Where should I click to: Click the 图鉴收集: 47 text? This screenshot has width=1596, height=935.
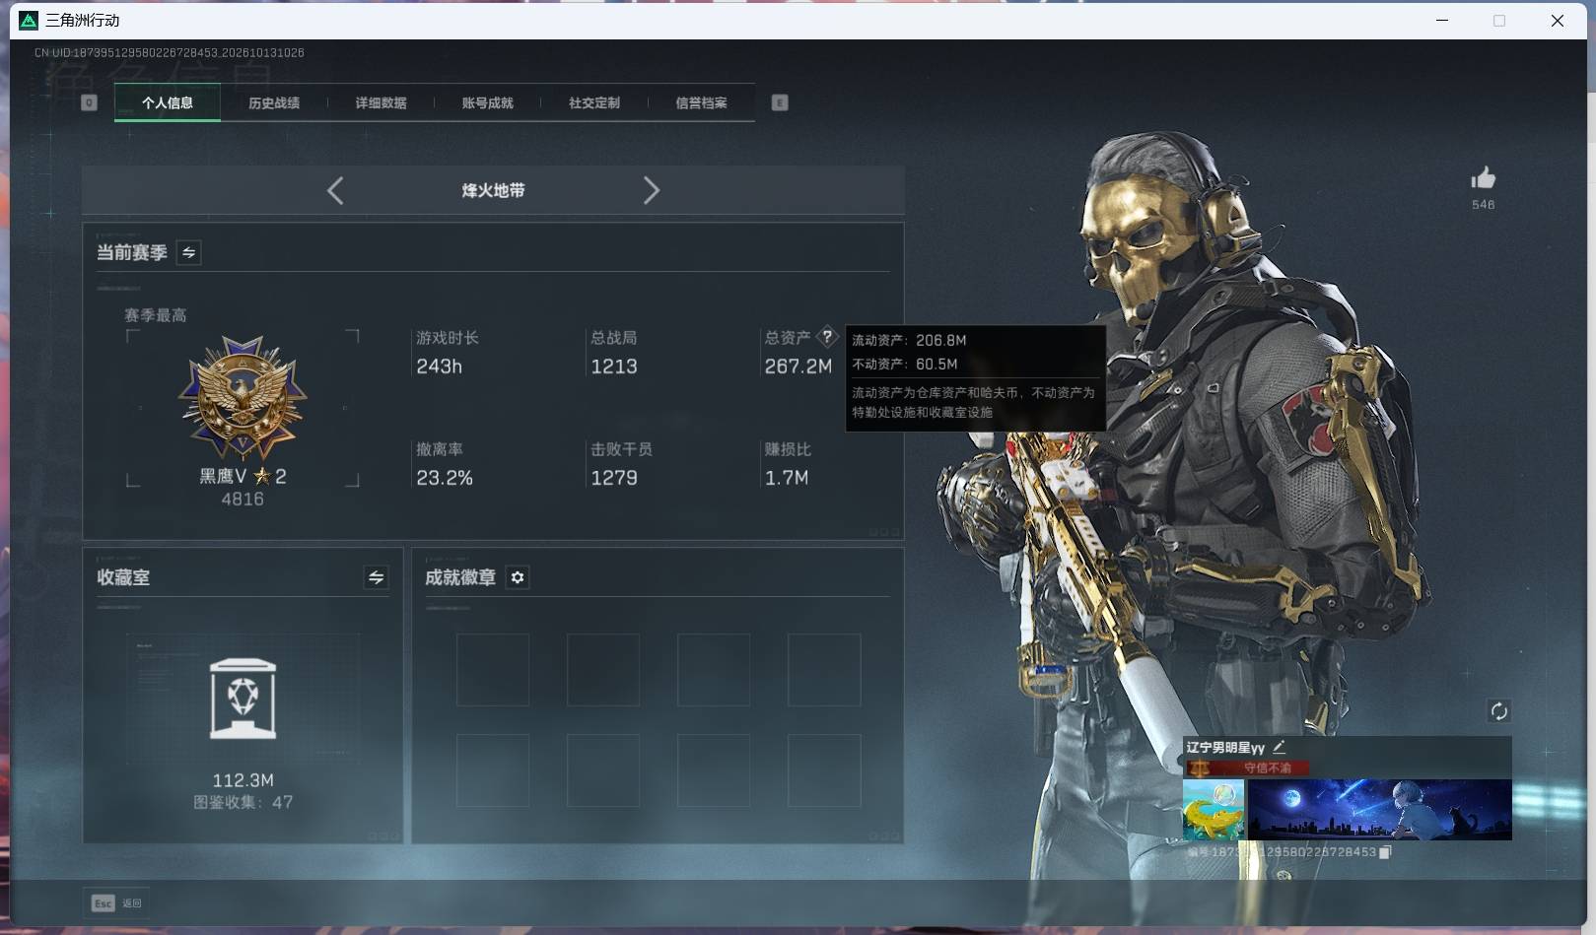click(243, 802)
